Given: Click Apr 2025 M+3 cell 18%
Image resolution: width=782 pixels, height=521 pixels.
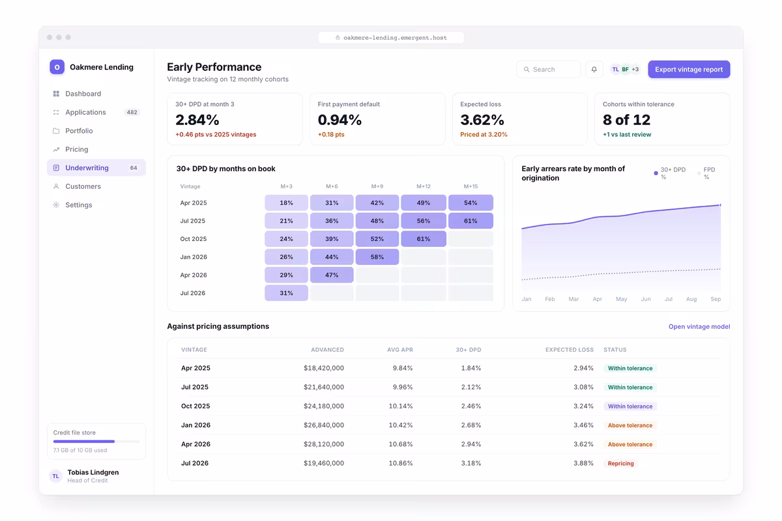Looking at the screenshot, I should [286, 203].
